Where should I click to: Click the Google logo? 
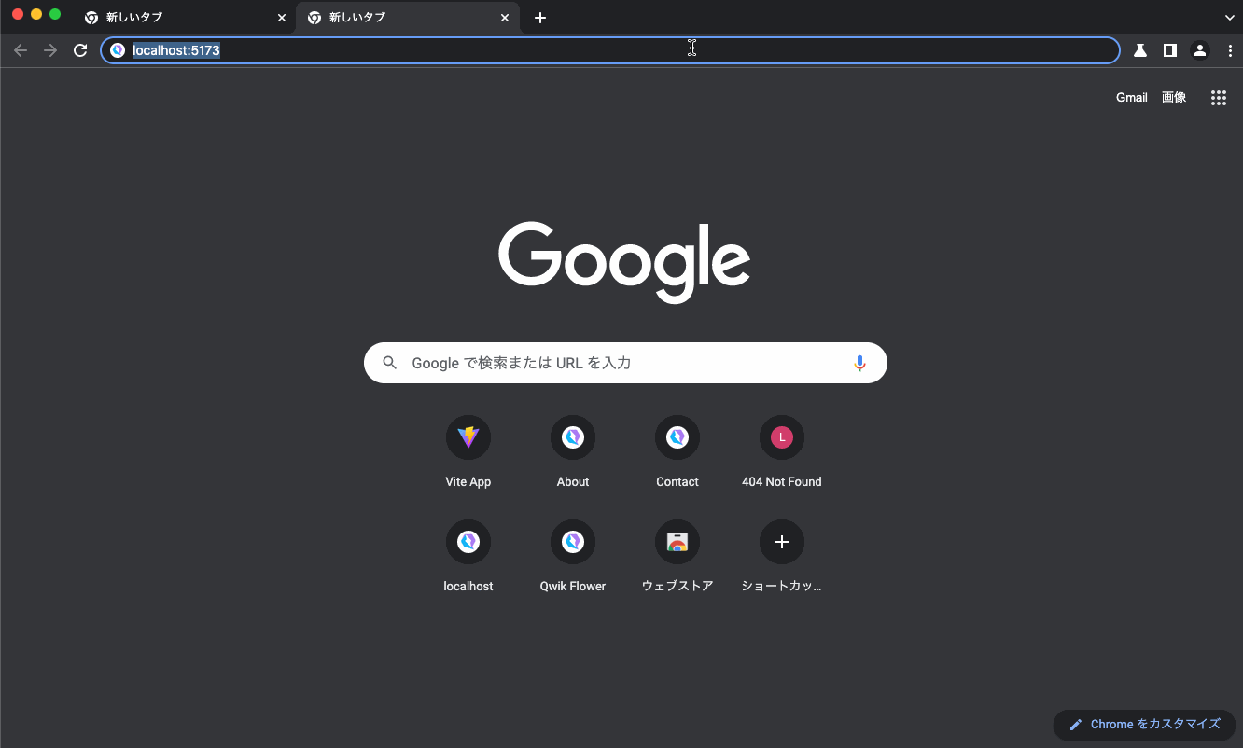coord(624,262)
